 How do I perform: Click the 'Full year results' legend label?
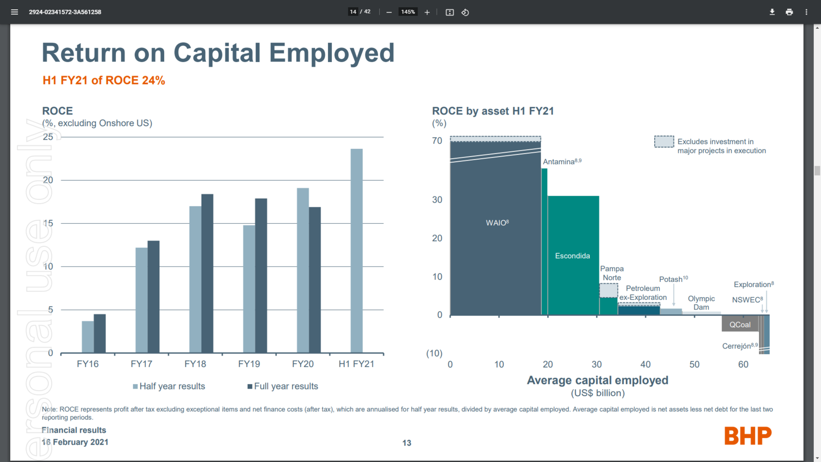click(x=286, y=386)
